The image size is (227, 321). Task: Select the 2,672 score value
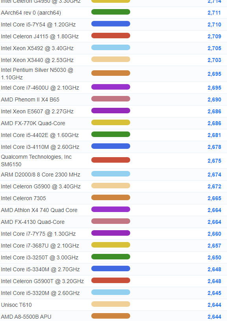pos(214,187)
